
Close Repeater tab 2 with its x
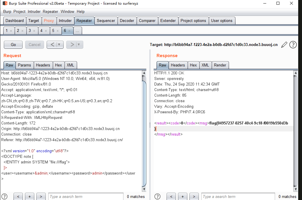pos(22,31)
